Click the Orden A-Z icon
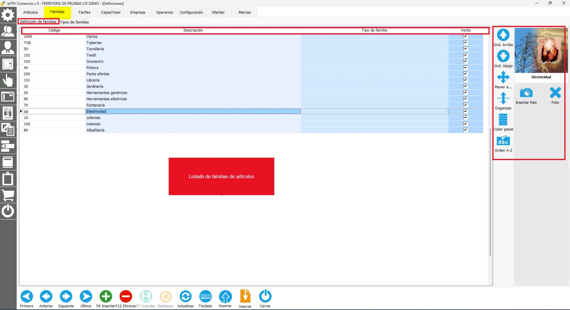 coord(503,141)
